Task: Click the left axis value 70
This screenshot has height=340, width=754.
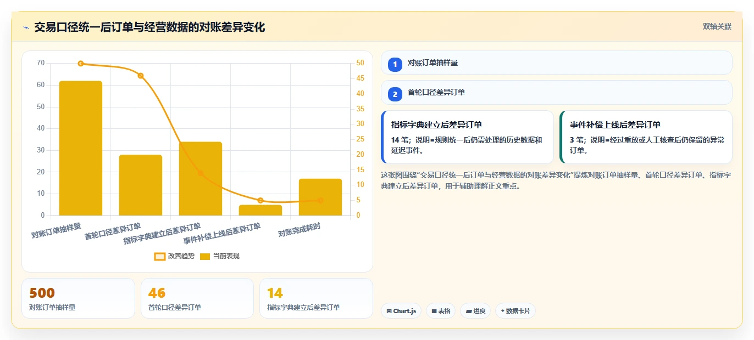Action: point(41,63)
